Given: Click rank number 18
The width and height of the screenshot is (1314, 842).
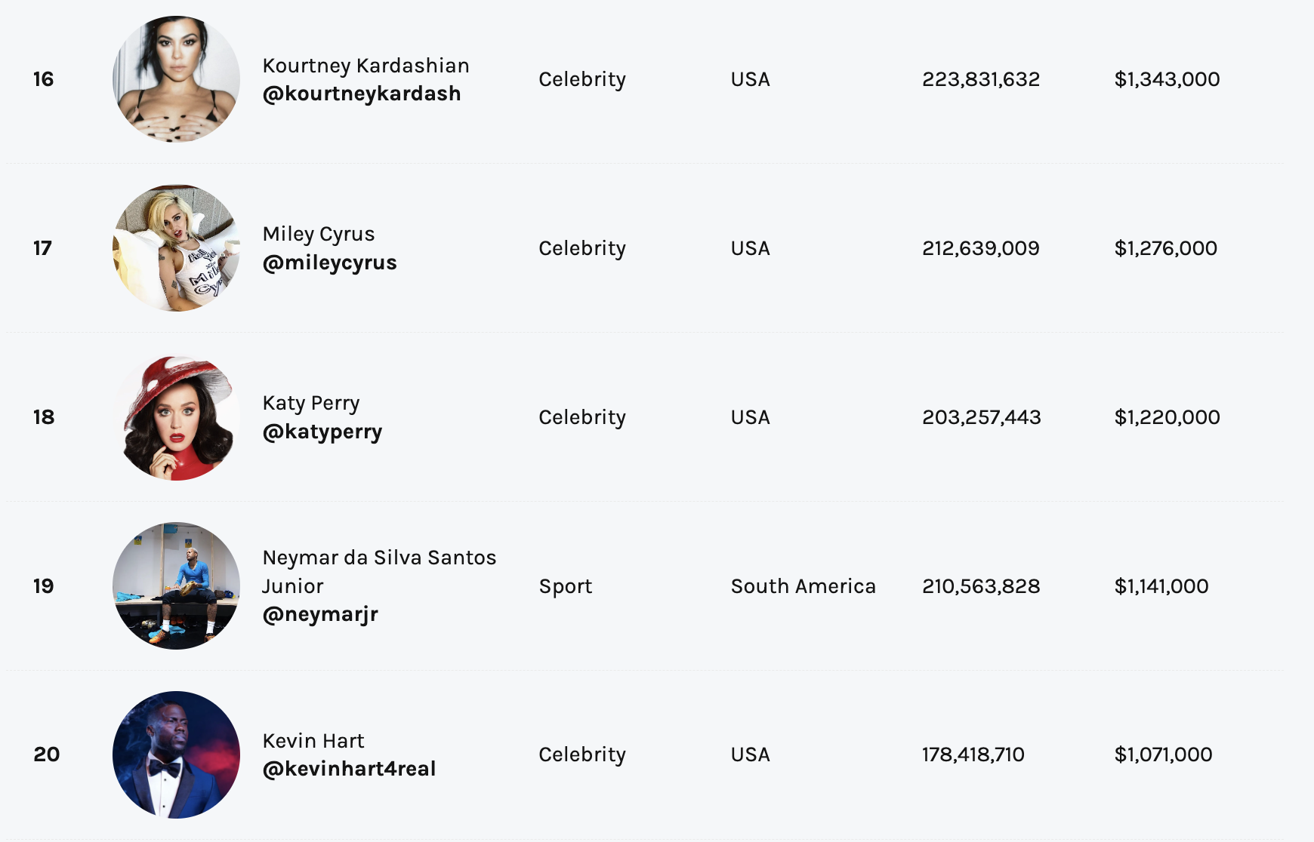Looking at the screenshot, I should [44, 417].
